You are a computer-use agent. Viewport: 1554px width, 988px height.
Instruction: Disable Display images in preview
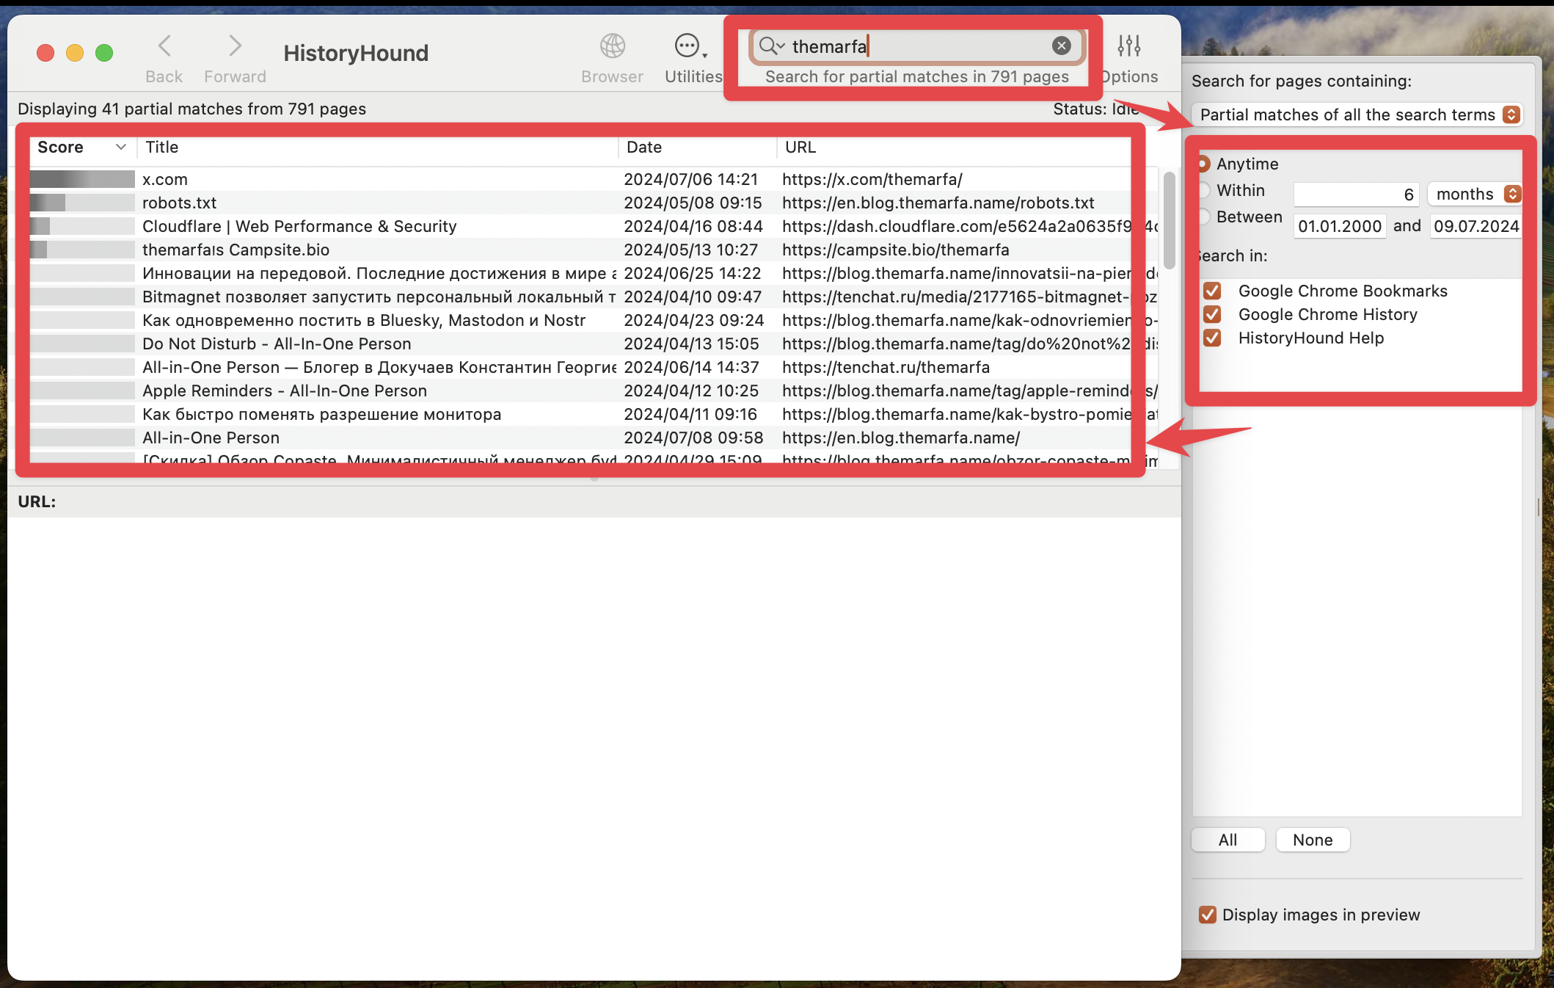coord(1207,915)
